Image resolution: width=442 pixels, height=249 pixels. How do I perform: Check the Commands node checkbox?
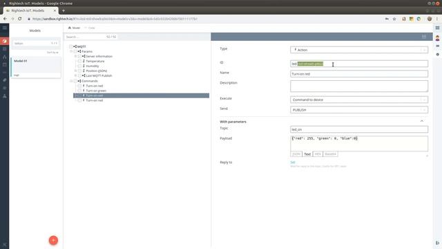[x=75, y=81]
